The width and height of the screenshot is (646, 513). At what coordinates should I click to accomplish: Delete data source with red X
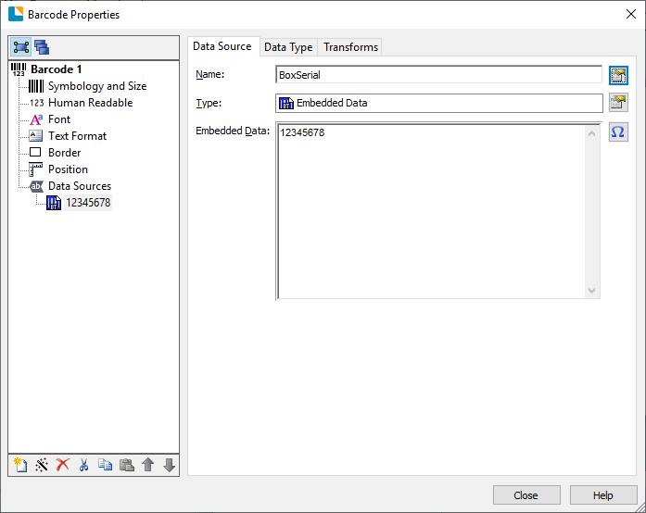pos(62,465)
